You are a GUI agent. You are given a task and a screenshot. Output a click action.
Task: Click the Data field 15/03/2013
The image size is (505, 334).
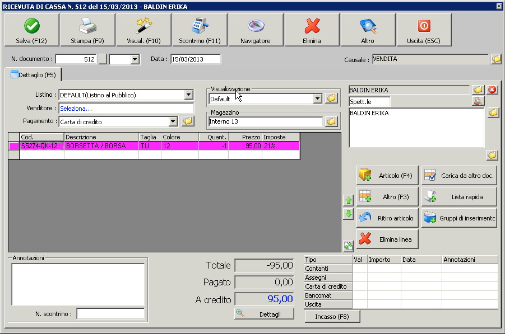pos(196,59)
